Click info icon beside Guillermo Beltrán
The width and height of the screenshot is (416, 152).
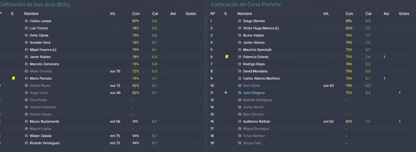(240, 122)
